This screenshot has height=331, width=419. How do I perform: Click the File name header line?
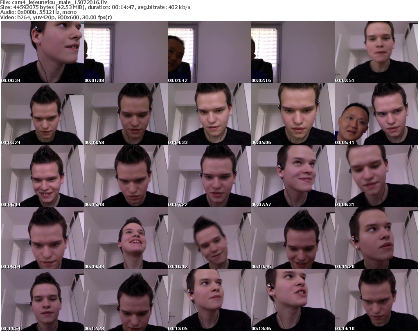click(54, 2)
